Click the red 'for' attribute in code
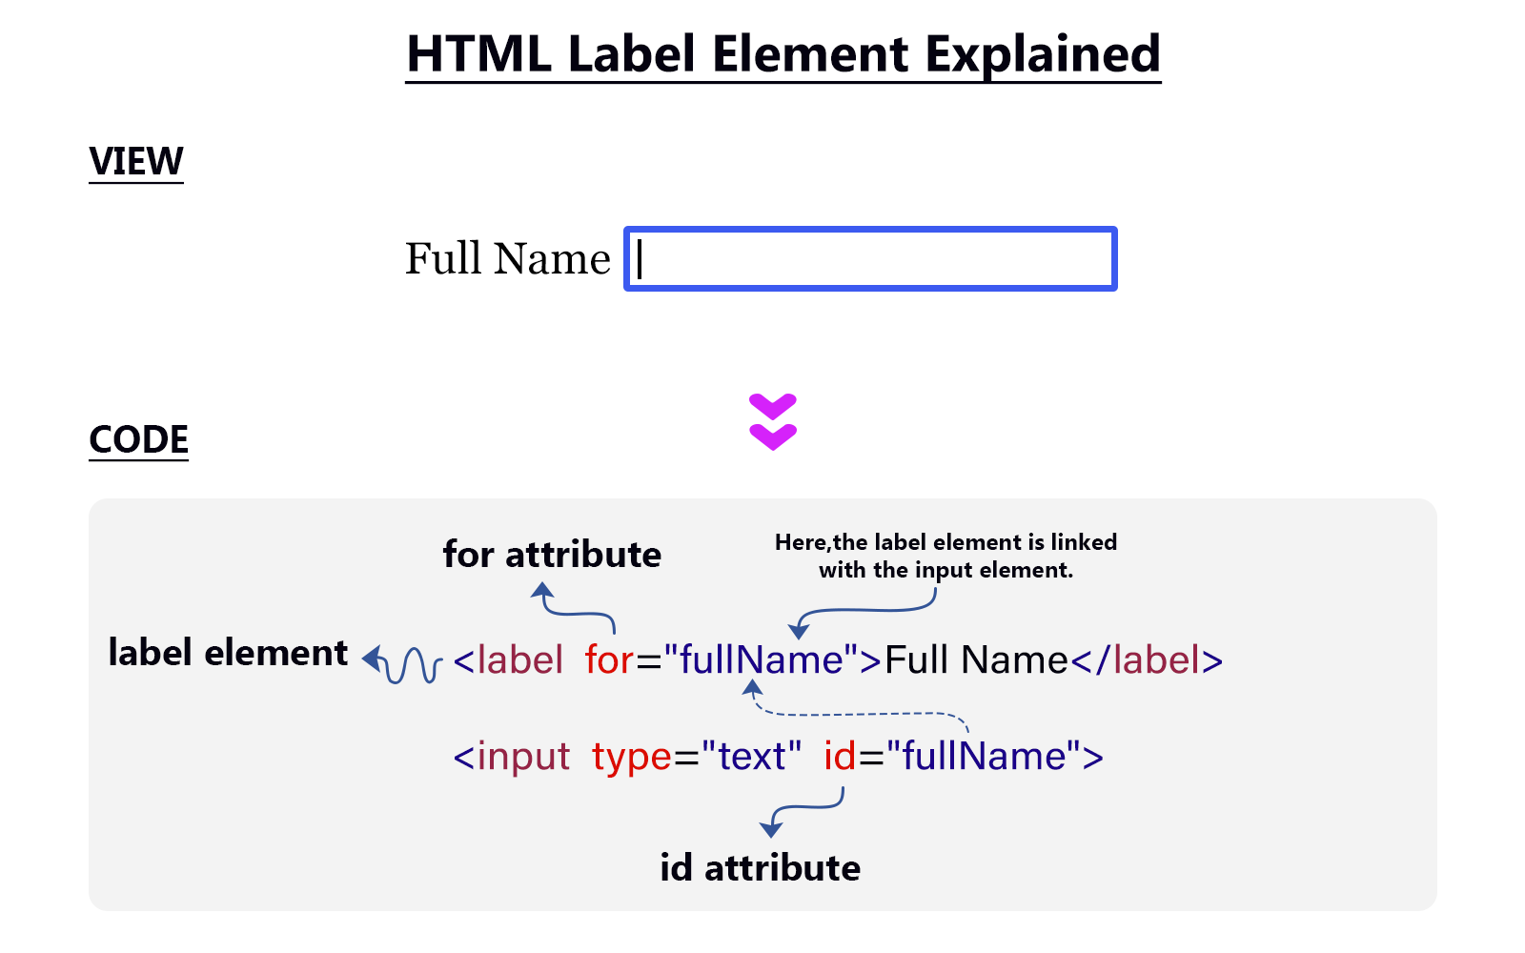This screenshot has height=953, width=1525. (609, 659)
